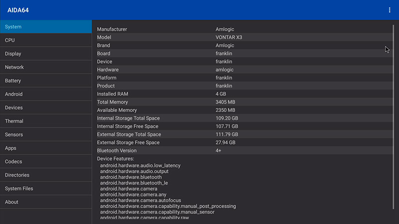Switch to the Display section
The image size is (399, 224).
click(46, 54)
